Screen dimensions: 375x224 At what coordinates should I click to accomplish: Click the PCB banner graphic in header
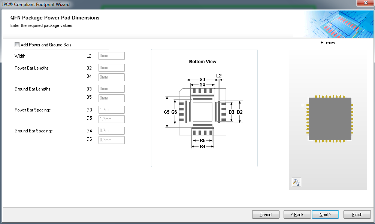(340, 24)
